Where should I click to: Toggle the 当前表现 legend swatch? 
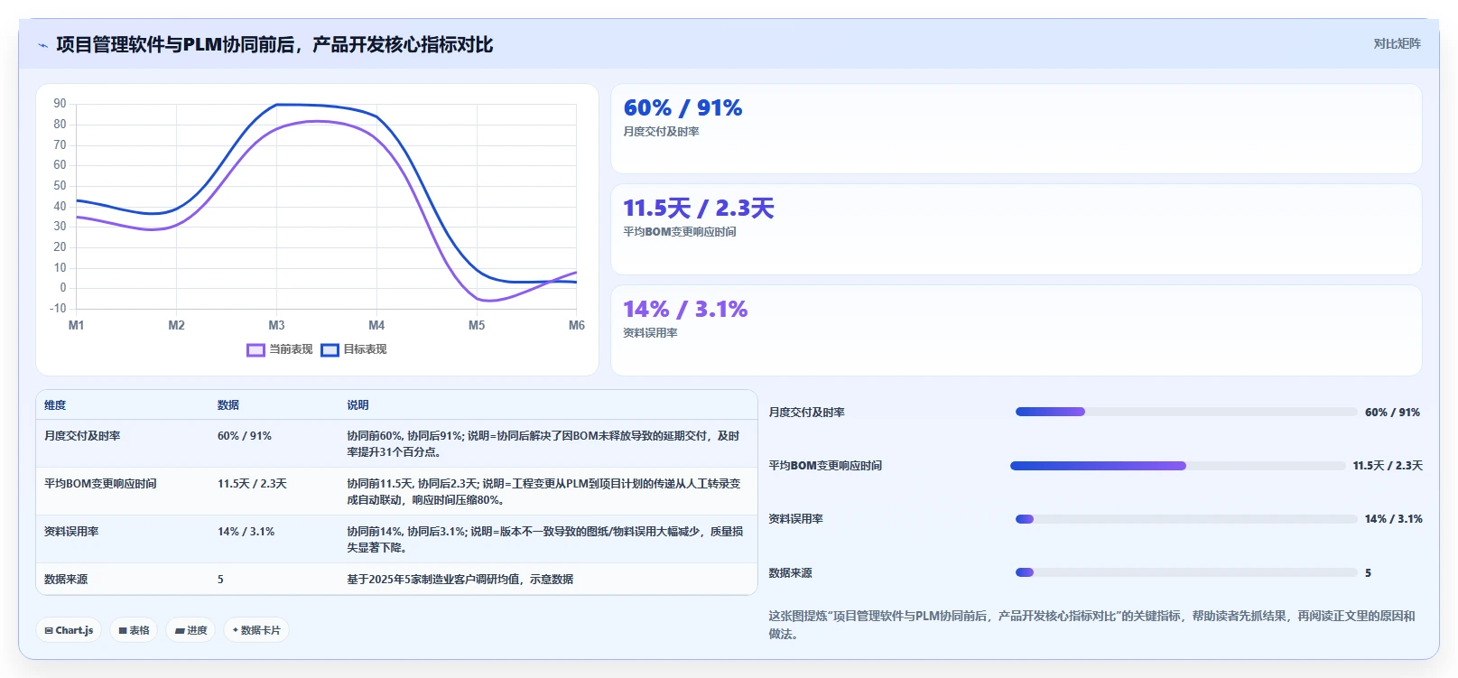click(x=255, y=350)
